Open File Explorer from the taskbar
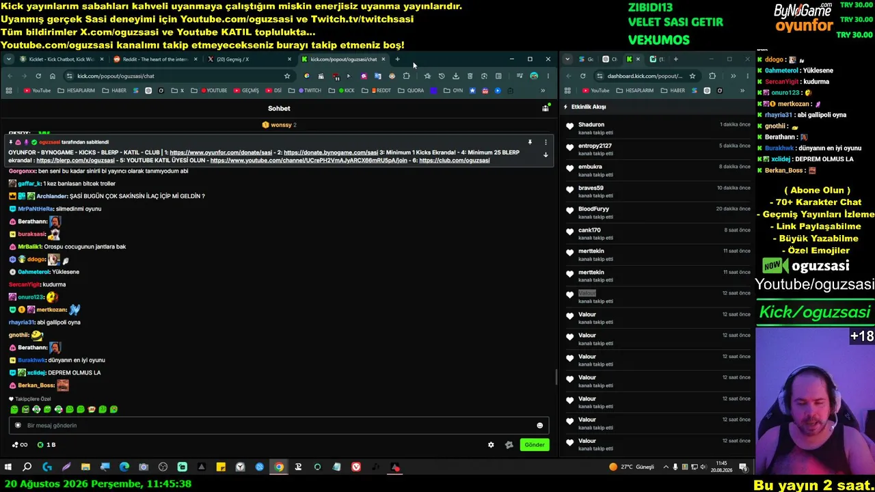This screenshot has height=492, width=875. click(85, 467)
